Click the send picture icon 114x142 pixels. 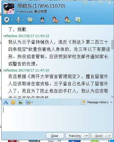tap(21, 102)
